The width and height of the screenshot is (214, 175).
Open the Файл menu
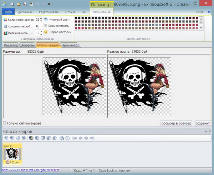point(8,12)
